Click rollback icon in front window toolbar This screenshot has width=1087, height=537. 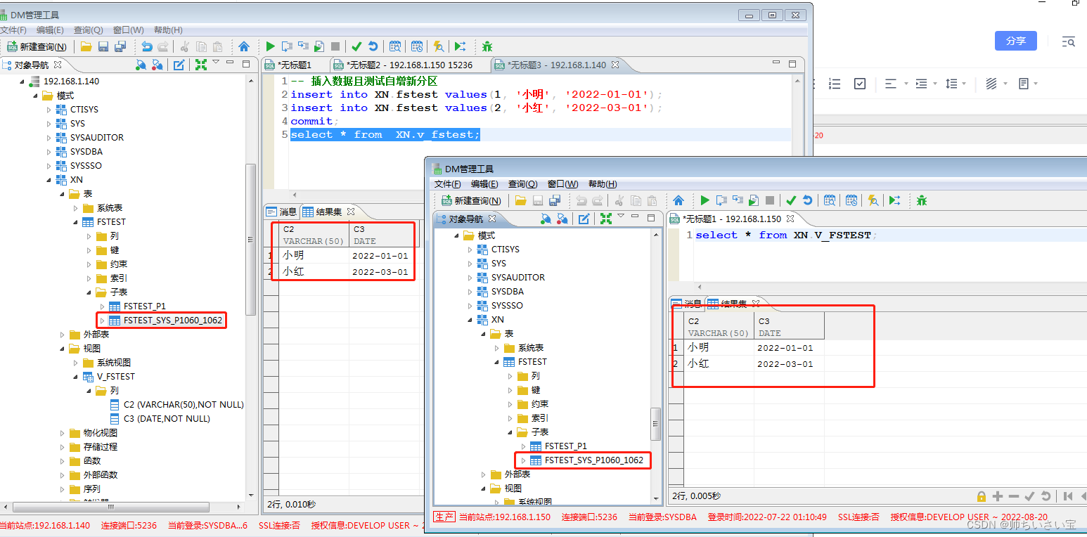click(x=807, y=201)
